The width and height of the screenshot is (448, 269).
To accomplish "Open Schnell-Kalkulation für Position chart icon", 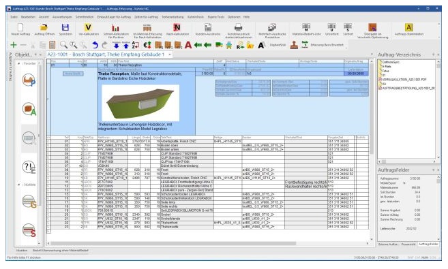I will [x=116, y=31].
